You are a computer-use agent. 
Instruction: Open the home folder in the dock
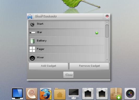[60, 94]
